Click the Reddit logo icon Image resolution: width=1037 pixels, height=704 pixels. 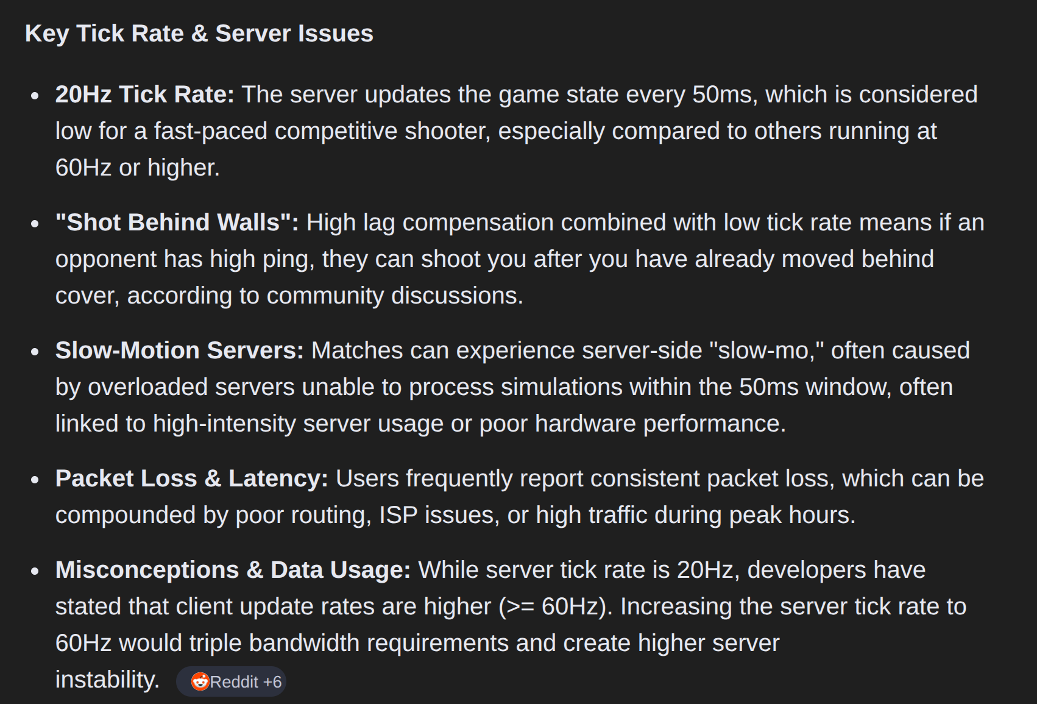pos(200,681)
